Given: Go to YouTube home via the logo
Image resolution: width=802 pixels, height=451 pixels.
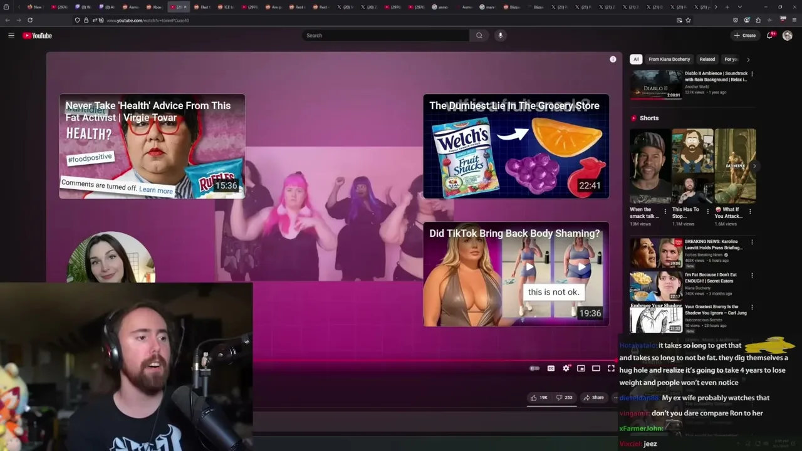Looking at the screenshot, I should pyautogui.click(x=38, y=36).
